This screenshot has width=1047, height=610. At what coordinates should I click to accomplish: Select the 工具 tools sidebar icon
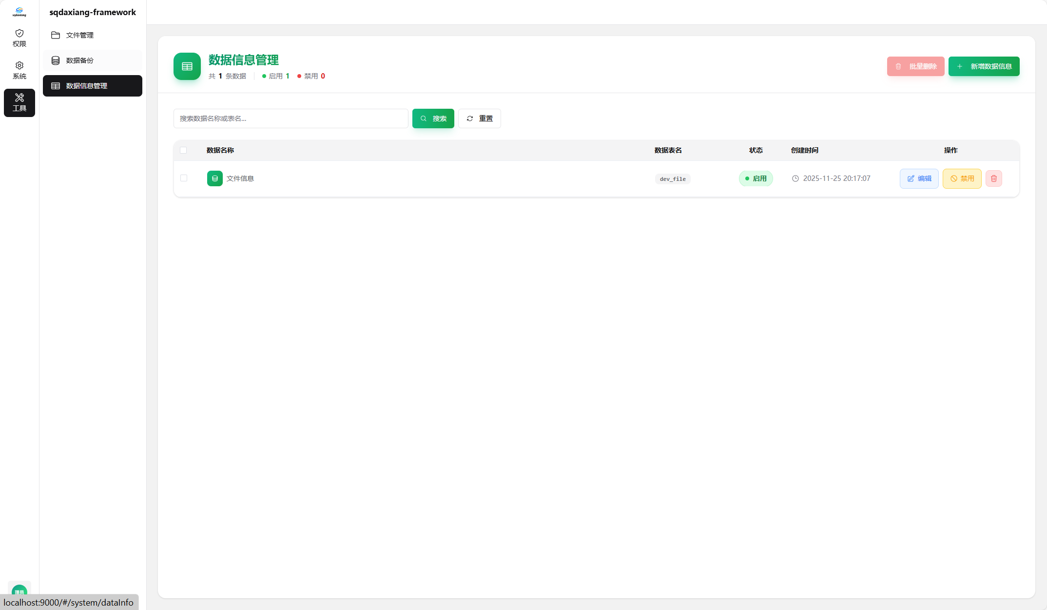coord(19,102)
